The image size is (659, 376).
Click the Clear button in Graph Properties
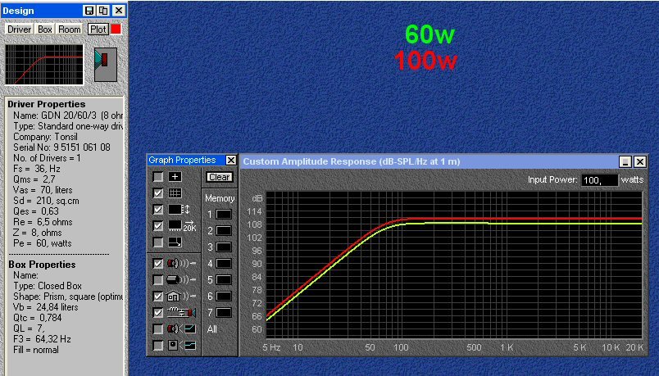220,177
